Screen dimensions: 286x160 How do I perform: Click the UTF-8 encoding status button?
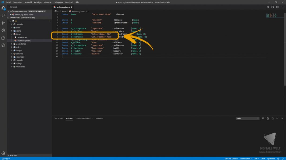(x=256, y=158)
